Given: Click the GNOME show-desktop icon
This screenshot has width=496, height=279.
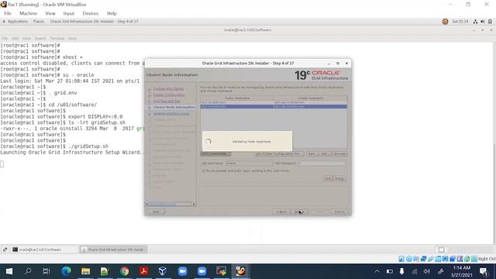Looking at the screenshot, I should pos(5,250).
